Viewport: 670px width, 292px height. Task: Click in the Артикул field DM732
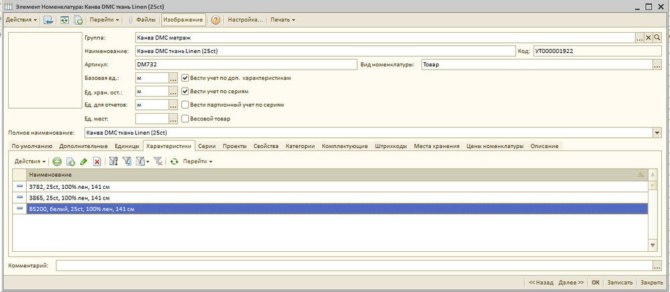246,65
